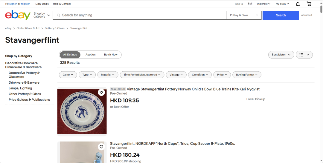Screen dimensions: 323x163
Task: Open the shopping cart icon
Action: pyautogui.click(x=309, y=4)
